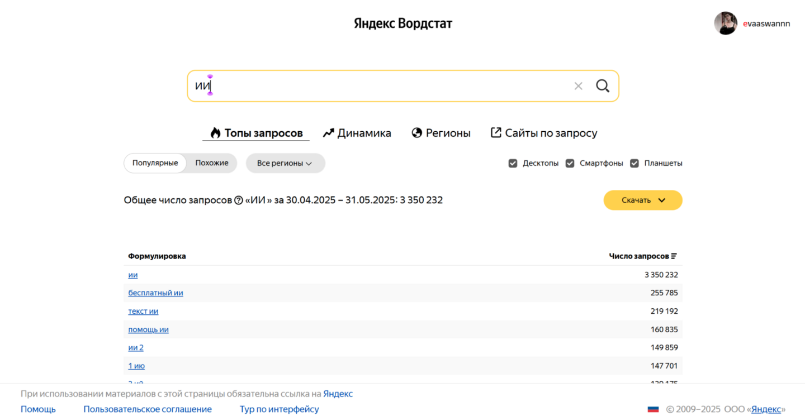Open the Скачать download dropdown
The image size is (805, 416).
pyautogui.click(x=643, y=200)
